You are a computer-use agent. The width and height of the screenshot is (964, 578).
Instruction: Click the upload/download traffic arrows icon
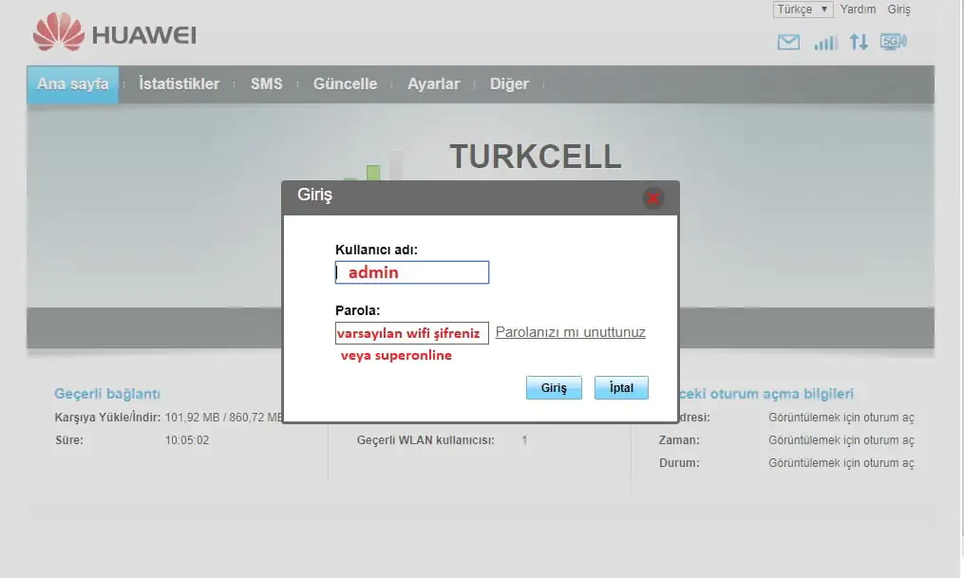click(859, 42)
